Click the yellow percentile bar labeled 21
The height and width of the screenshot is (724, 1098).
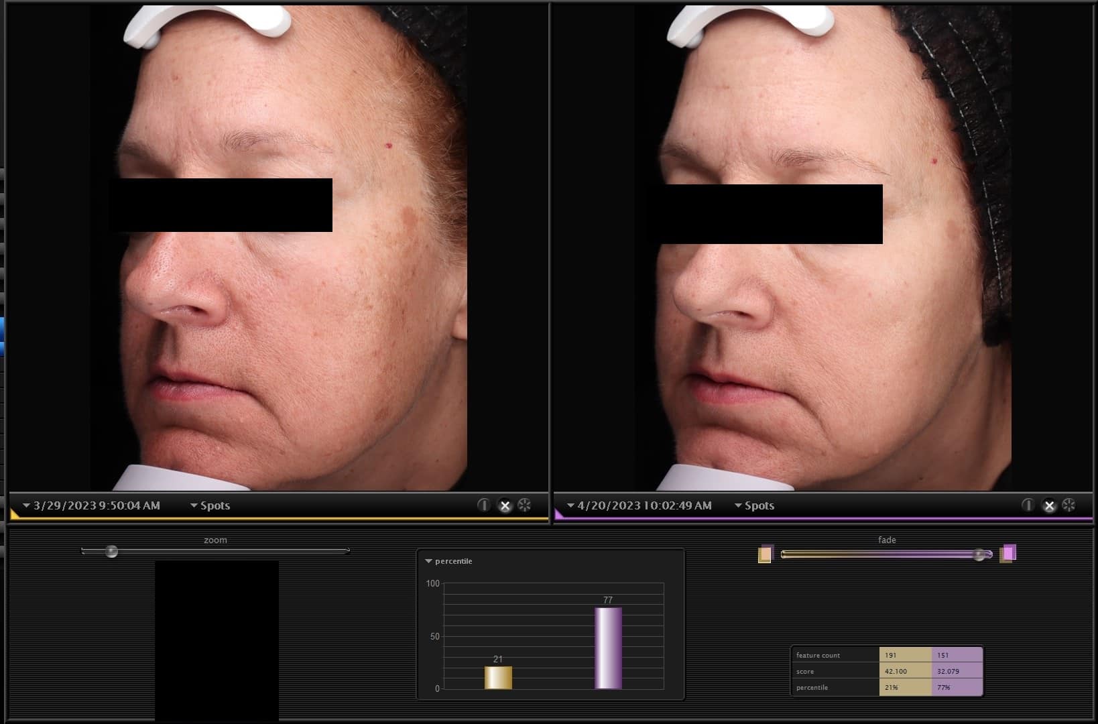(498, 678)
